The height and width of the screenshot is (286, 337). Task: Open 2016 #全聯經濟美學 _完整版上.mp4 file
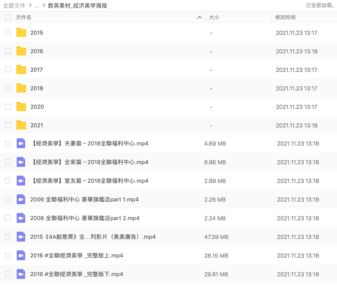(76, 255)
